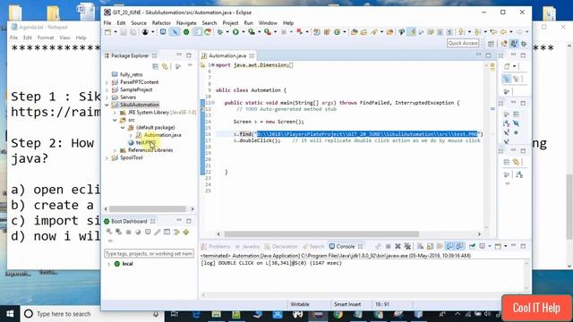The width and height of the screenshot is (573, 322).
Task: Close the Automation.java editor tab
Action: click(x=252, y=55)
